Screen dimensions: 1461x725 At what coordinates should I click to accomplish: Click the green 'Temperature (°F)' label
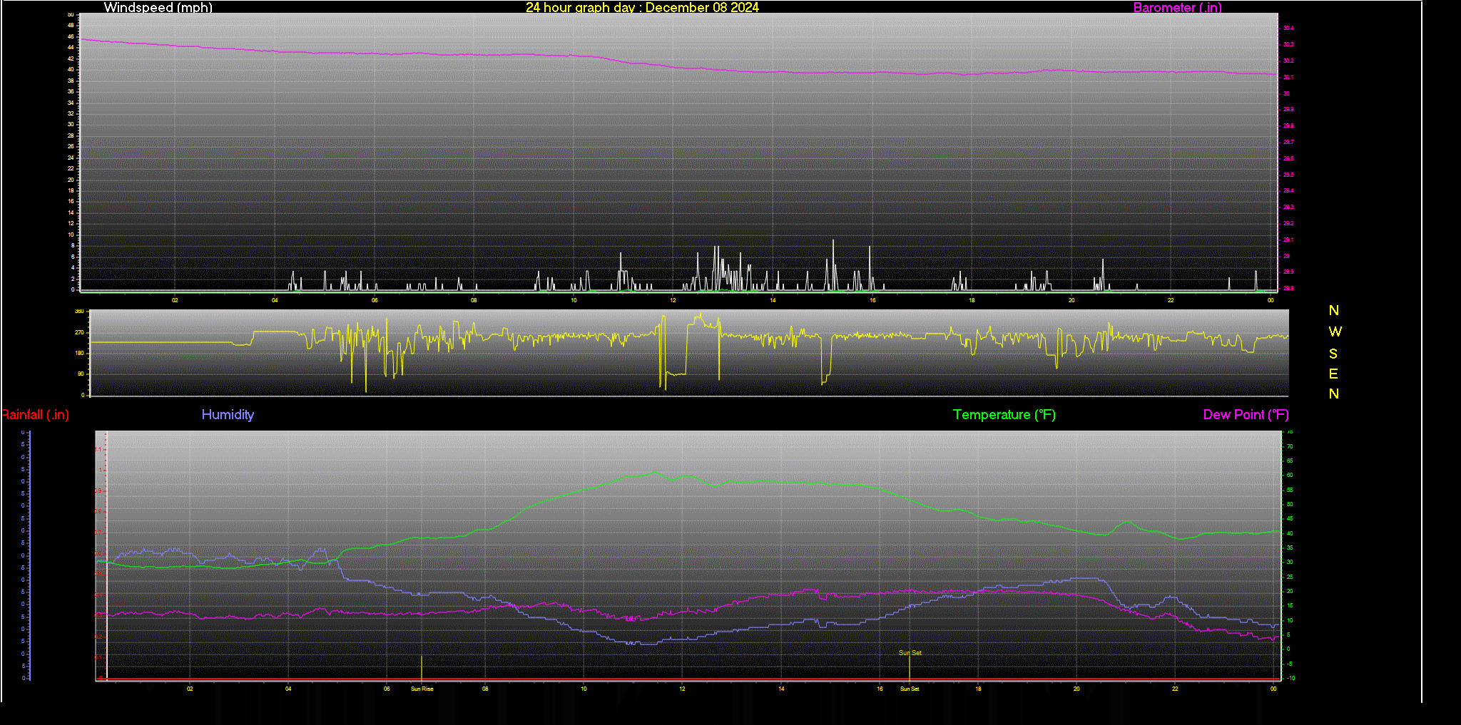(x=1004, y=415)
